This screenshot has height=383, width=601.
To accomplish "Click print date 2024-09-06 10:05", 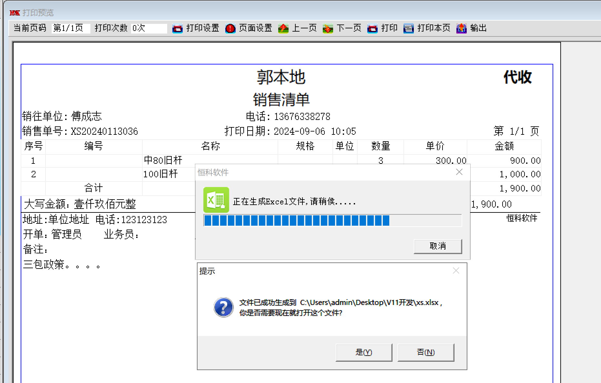I will 315,131.
